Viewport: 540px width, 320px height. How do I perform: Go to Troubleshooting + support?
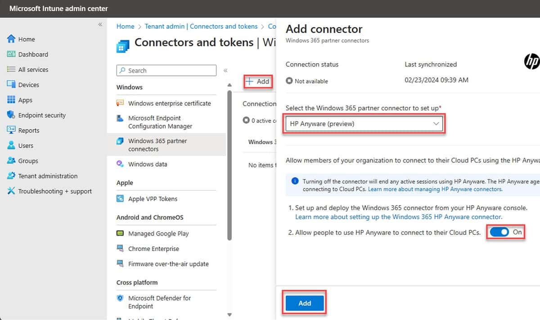(11, 191)
